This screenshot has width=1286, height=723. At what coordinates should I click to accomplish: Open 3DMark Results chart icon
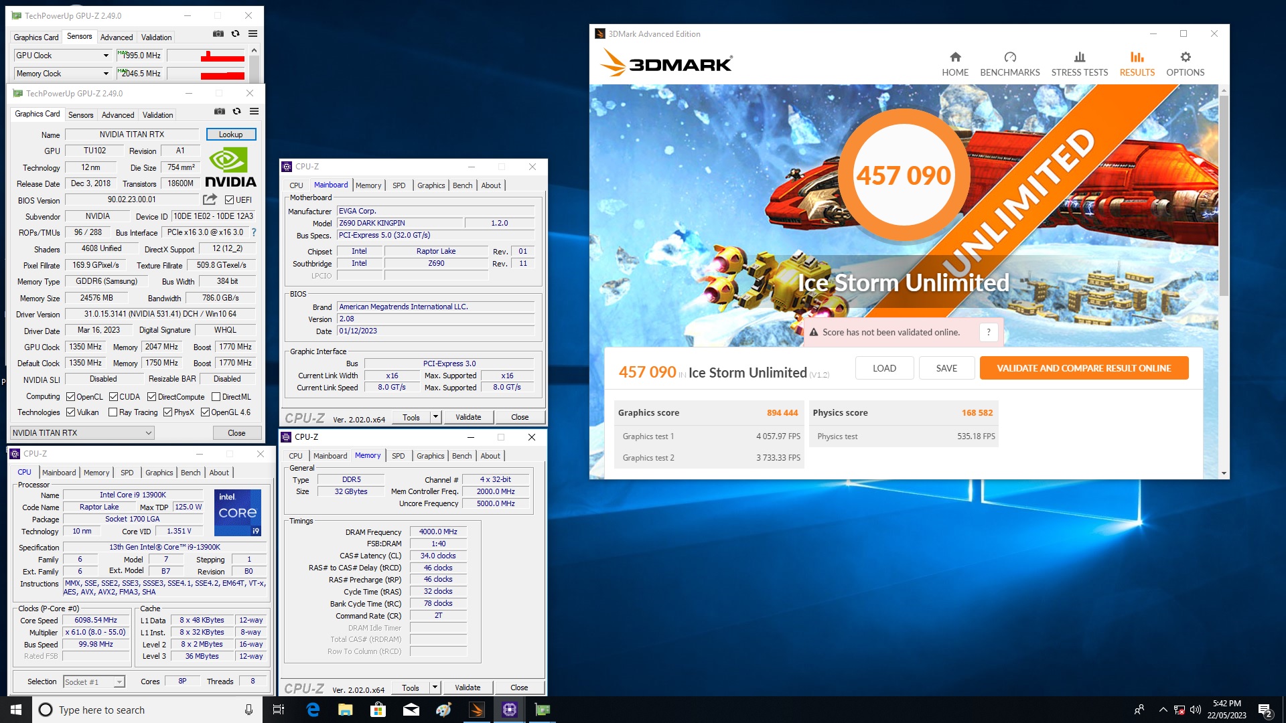pyautogui.click(x=1137, y=57)
